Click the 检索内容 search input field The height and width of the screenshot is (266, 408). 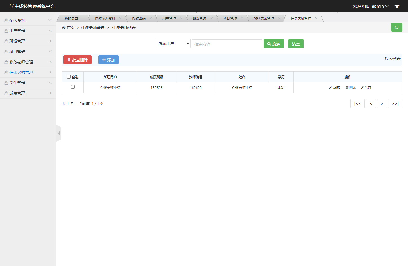pos(227,43)
